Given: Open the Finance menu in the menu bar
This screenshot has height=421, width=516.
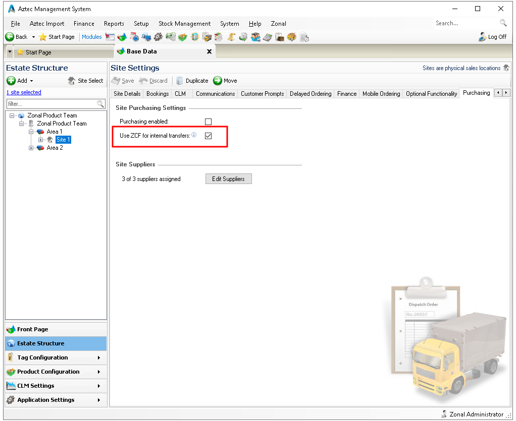Looking at the screenshot, I should pos(84,24).
